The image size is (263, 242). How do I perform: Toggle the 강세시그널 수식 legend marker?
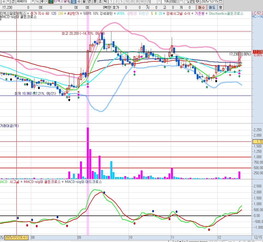coord(164,13)
